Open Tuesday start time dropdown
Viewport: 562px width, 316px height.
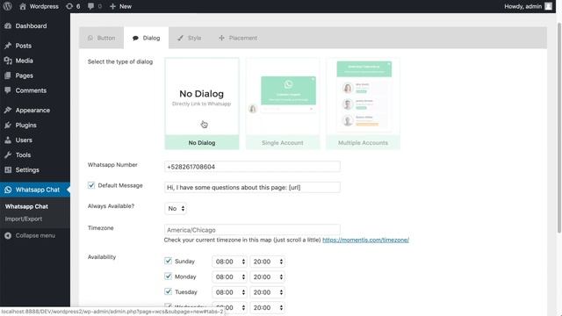coord(229,292)
